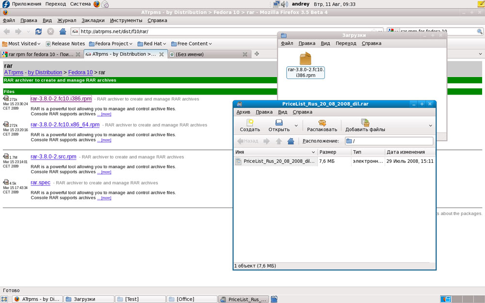Viewport: 485px width, 303px height.
Task: Click rar-3.8.0-2.fc10.x86_64.rpm download link
Action: 65,125
